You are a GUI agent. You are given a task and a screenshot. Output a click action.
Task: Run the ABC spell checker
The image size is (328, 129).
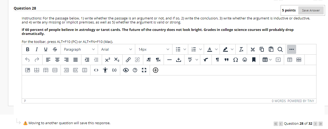(190, 60)
